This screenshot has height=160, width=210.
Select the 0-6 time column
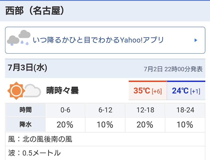pyautogui.click(x=65, y=110)
